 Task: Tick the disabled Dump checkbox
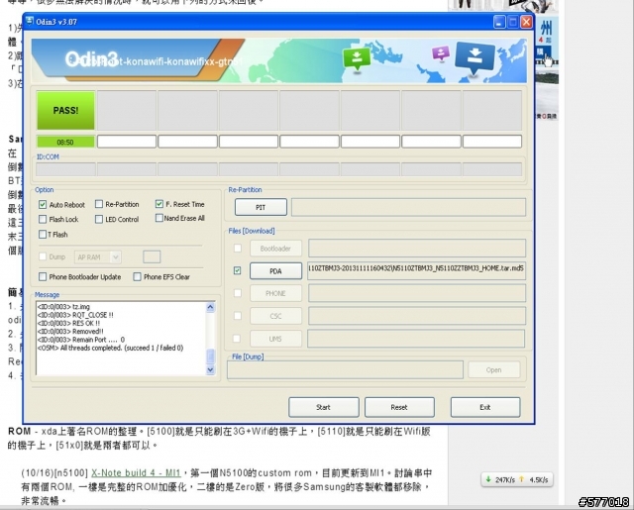pos(43,256)
